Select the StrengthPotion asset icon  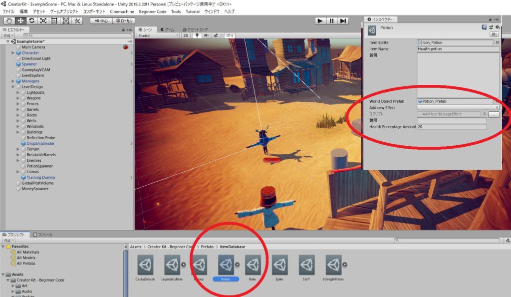tap(333, 265)
